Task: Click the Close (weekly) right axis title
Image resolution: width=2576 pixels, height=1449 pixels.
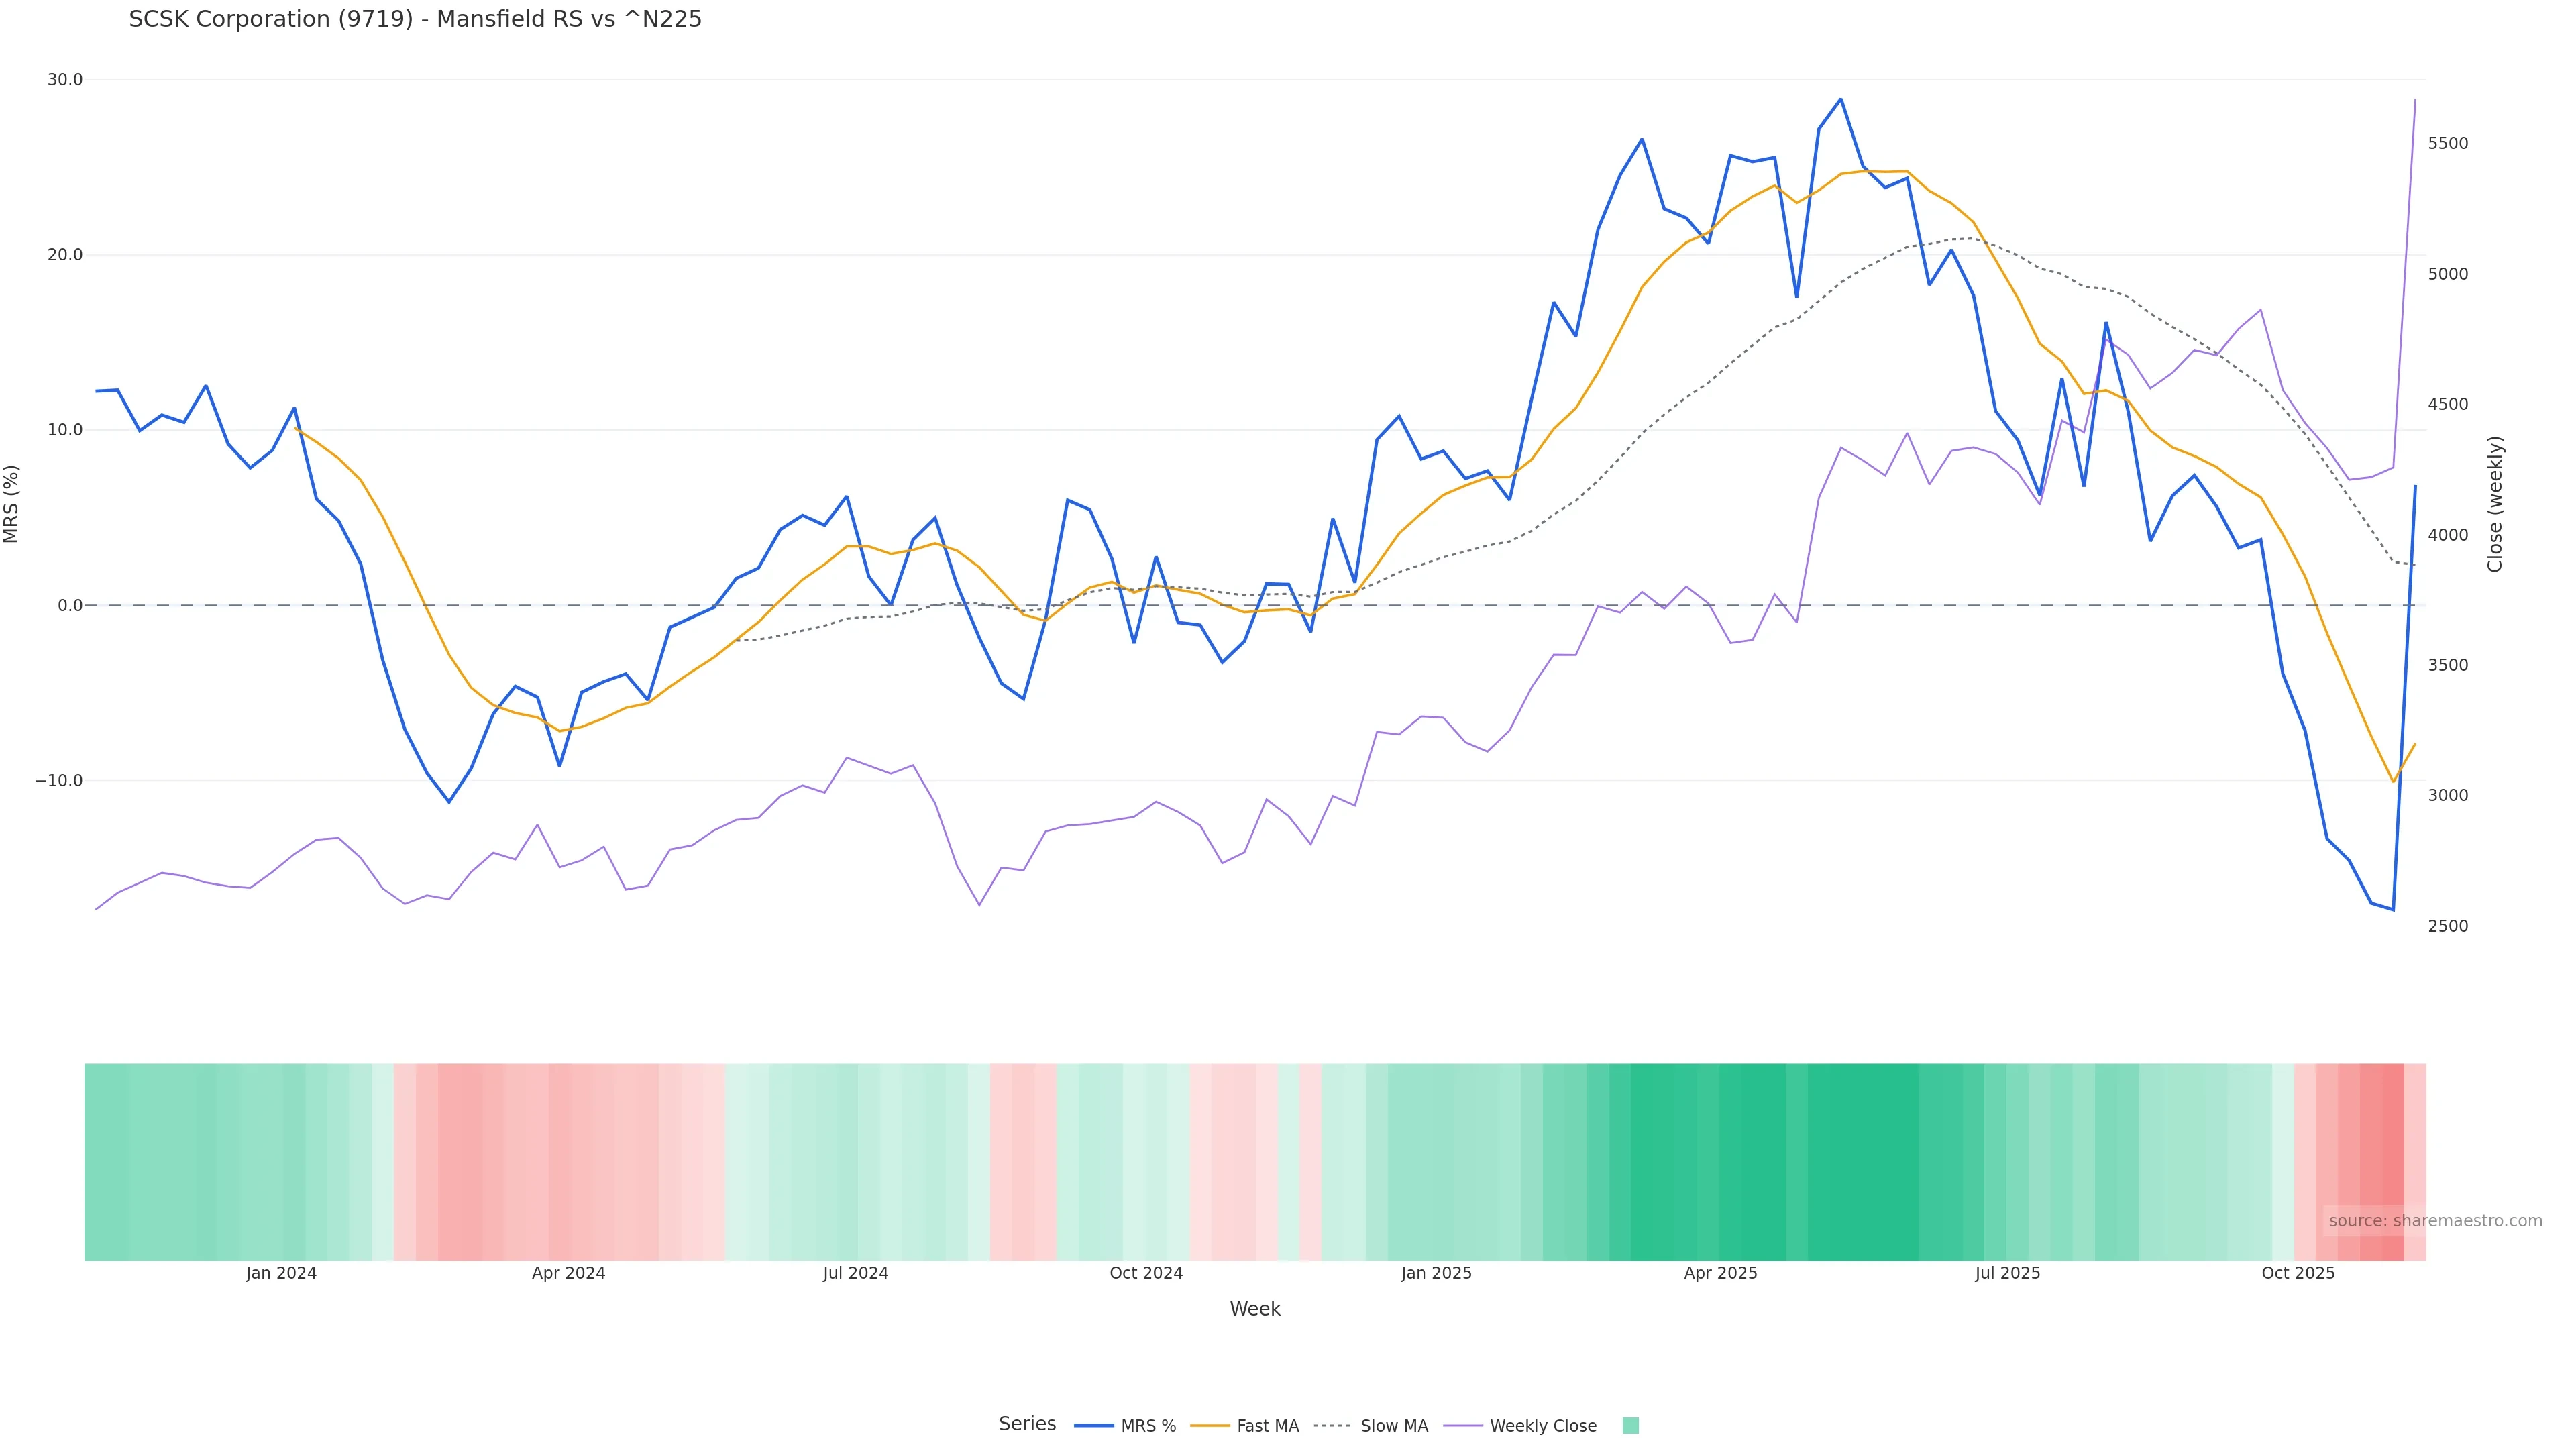Action: point(2495,504)
